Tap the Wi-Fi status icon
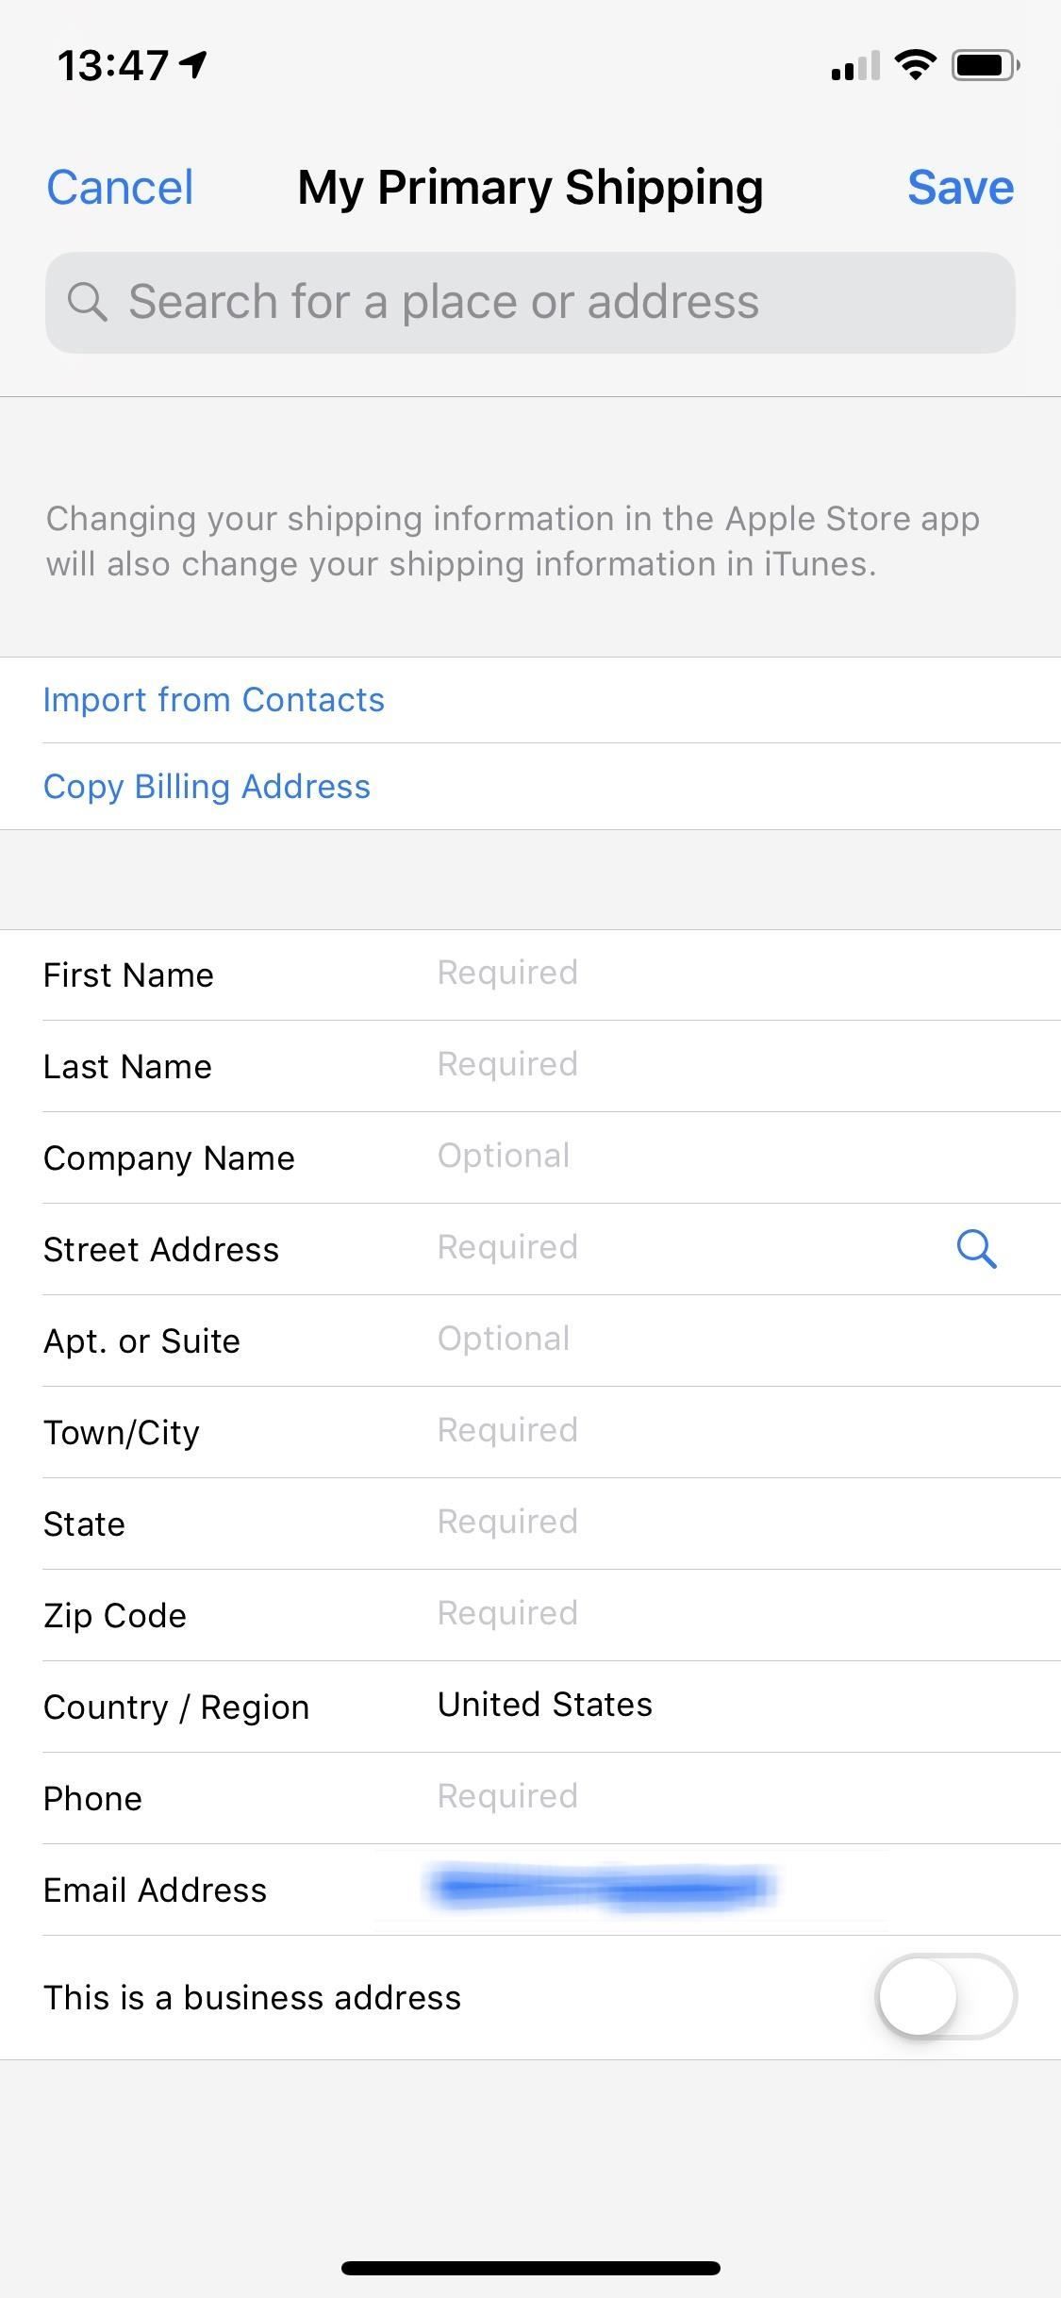This screenshot has width=1061, height=2298. pos(914,65)
